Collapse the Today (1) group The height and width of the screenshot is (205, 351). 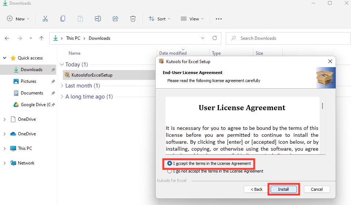pos(62,65)
